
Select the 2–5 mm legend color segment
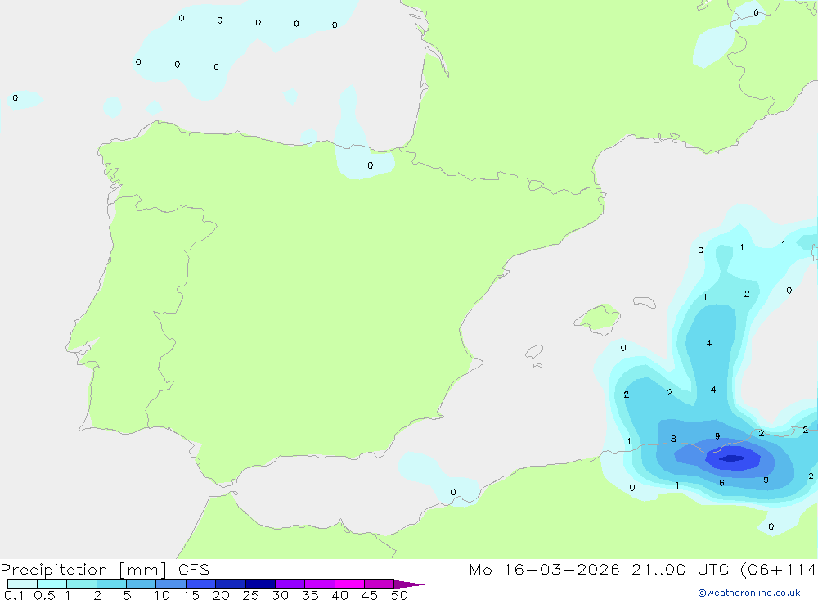111,584
